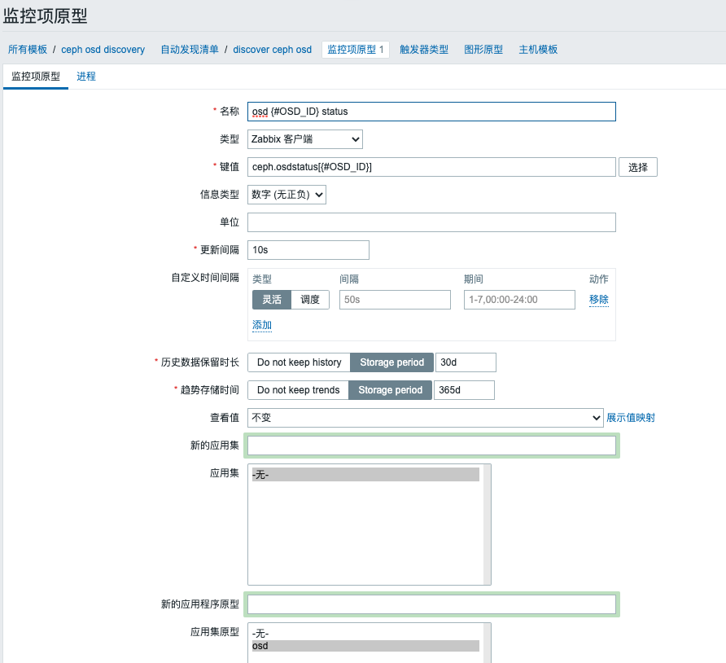The width and height of the screenshot is (726, 663).
Task: Click the 应用集 list scrollbar
Action: click(x=487, y=521)
